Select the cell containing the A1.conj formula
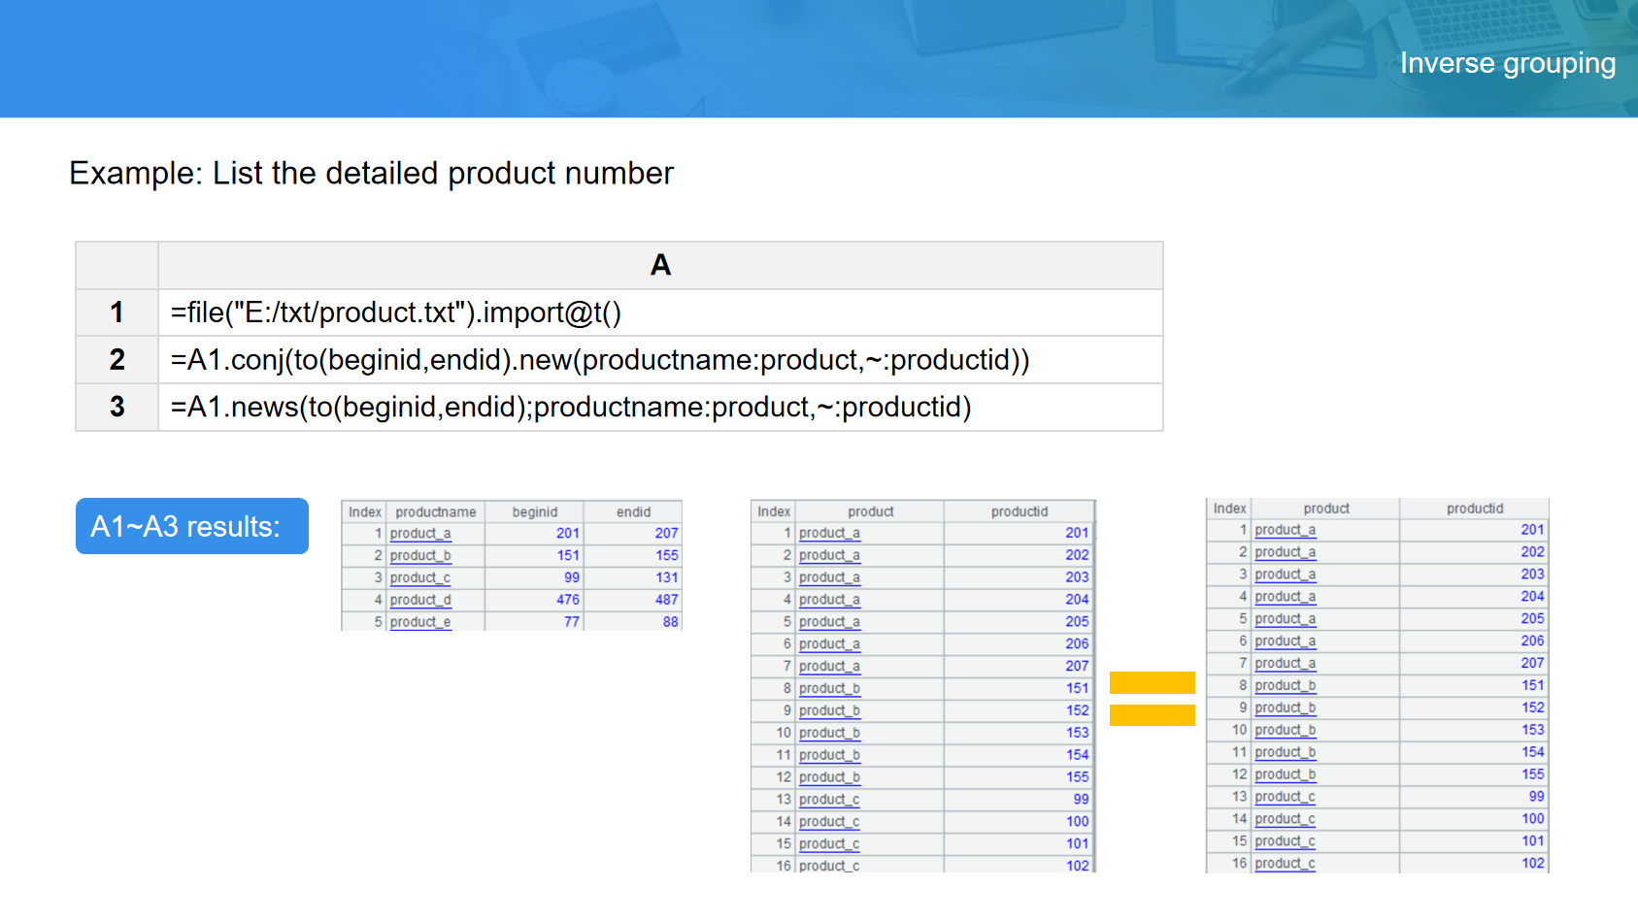The width and height of the screenshot is (1638, 921). pos(660,360)
